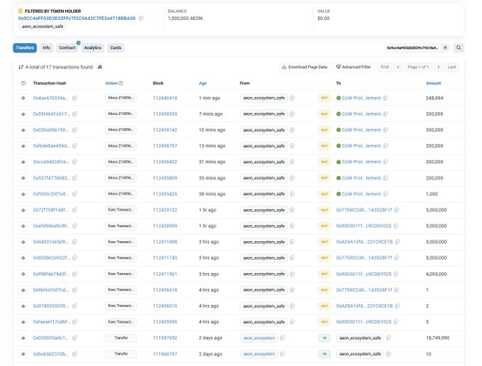Copy hash 0x9bfed1bf7cd
Viewport: 482px width, 366px height.
pyautogui.click(x=74, y=289)
